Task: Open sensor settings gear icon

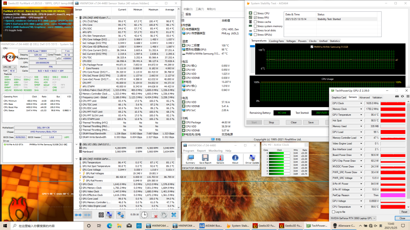Action: [x=164, y=215]
